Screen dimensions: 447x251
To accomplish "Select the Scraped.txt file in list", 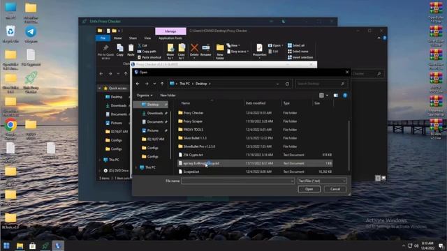I will 254,172.
